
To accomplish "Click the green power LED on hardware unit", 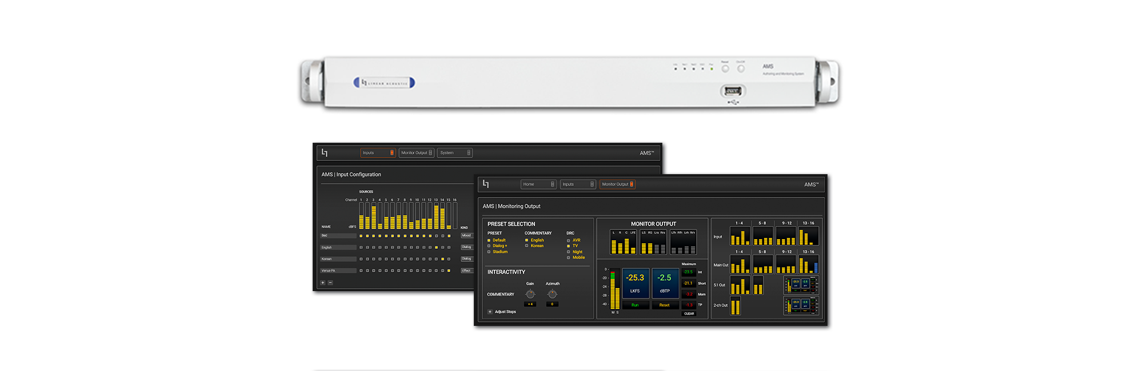I will [712, 68].
